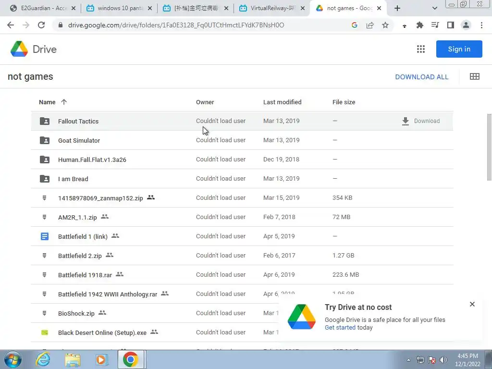Click the address bar URL
Viewport: 492px width, 369px height.
(176, 25)
